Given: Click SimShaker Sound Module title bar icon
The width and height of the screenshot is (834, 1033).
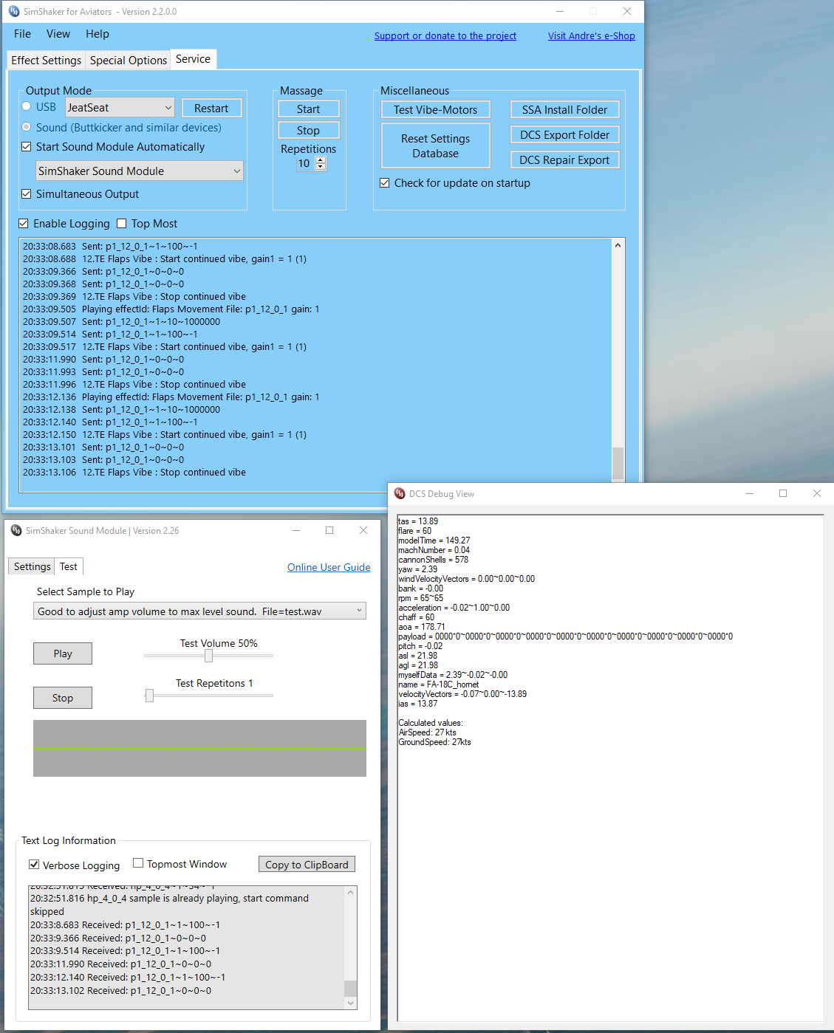Looking at the screenshot, I should tap(16, 530).
